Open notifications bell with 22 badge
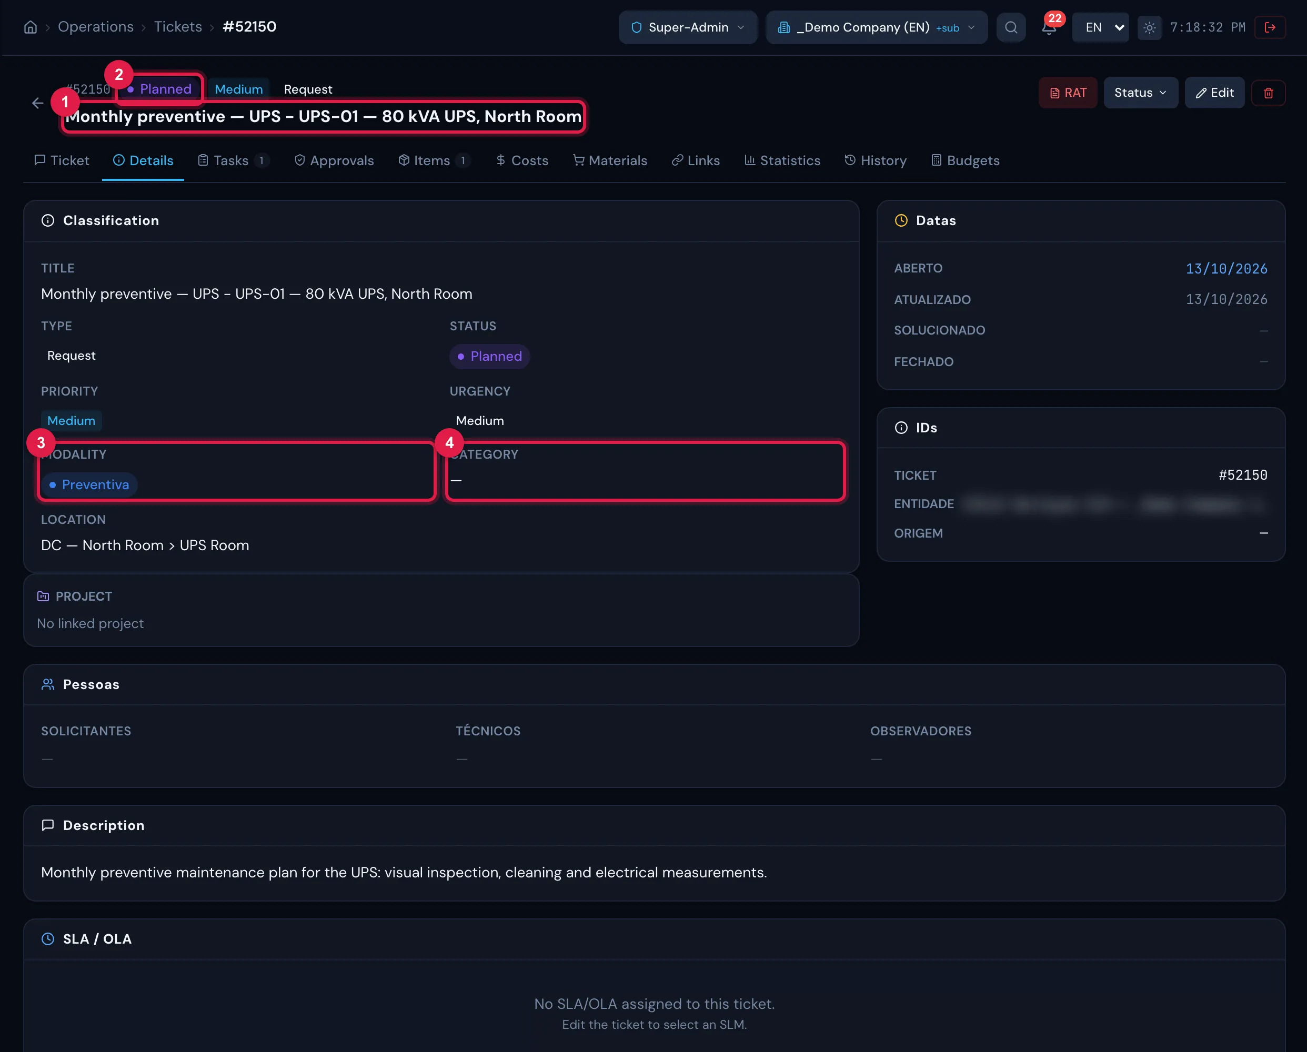1307x1052 pixels. (x=1049, y=27)
